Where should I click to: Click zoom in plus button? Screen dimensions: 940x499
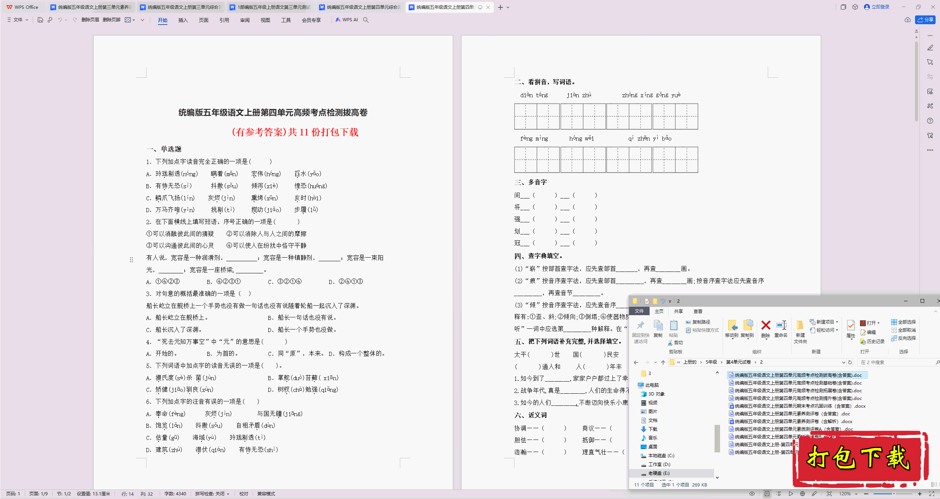click(920, 494)
